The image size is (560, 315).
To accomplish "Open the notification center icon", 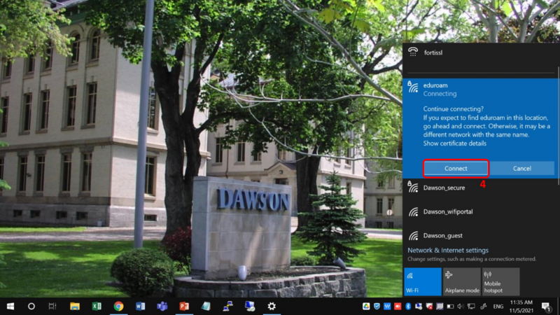I will coord(546,307).
